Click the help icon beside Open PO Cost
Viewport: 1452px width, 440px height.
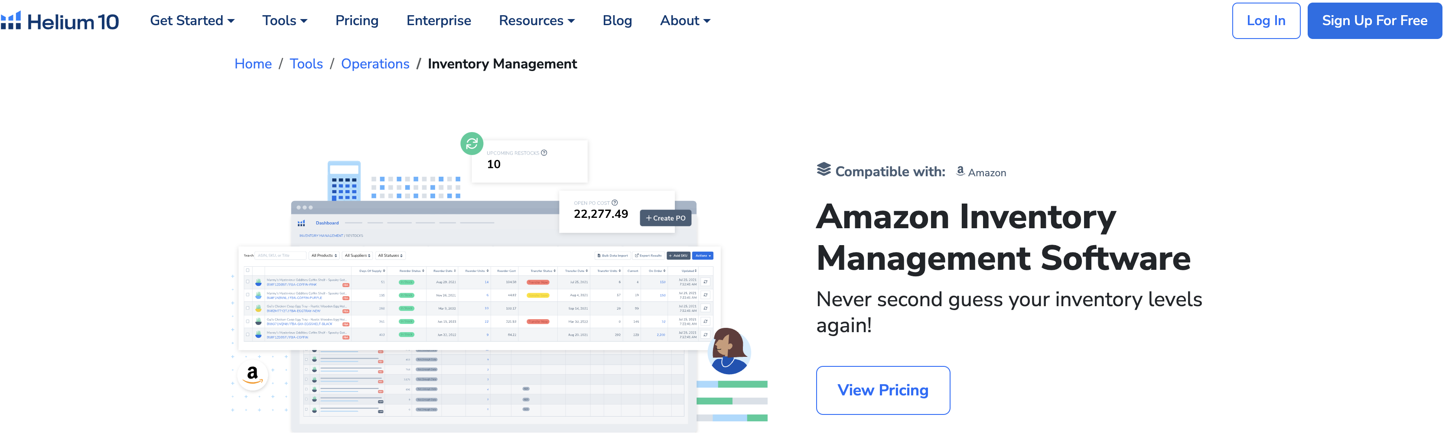[615, 203]
